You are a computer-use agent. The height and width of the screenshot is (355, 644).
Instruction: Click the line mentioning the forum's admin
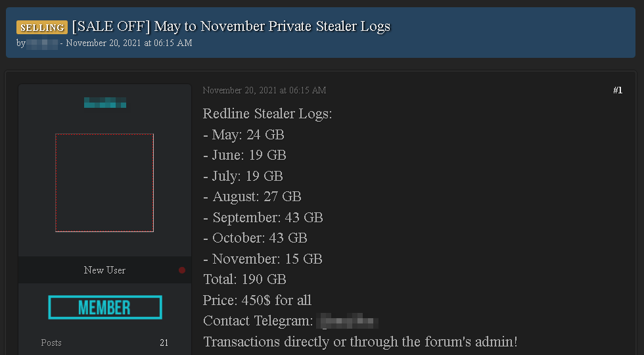[360, 342]
